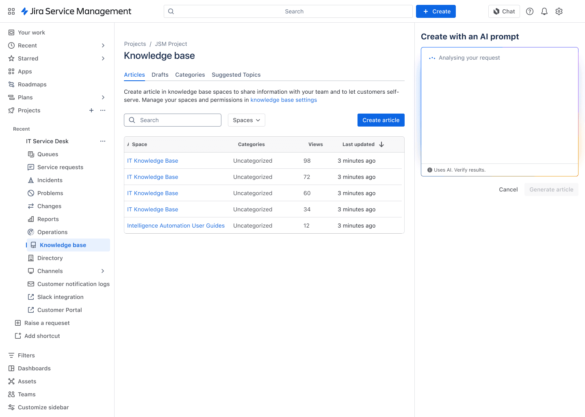Open IT Knowledge Base with 34 views
Image resolution: width=585 pixels, height=417 pixels.
pos(153,209)
